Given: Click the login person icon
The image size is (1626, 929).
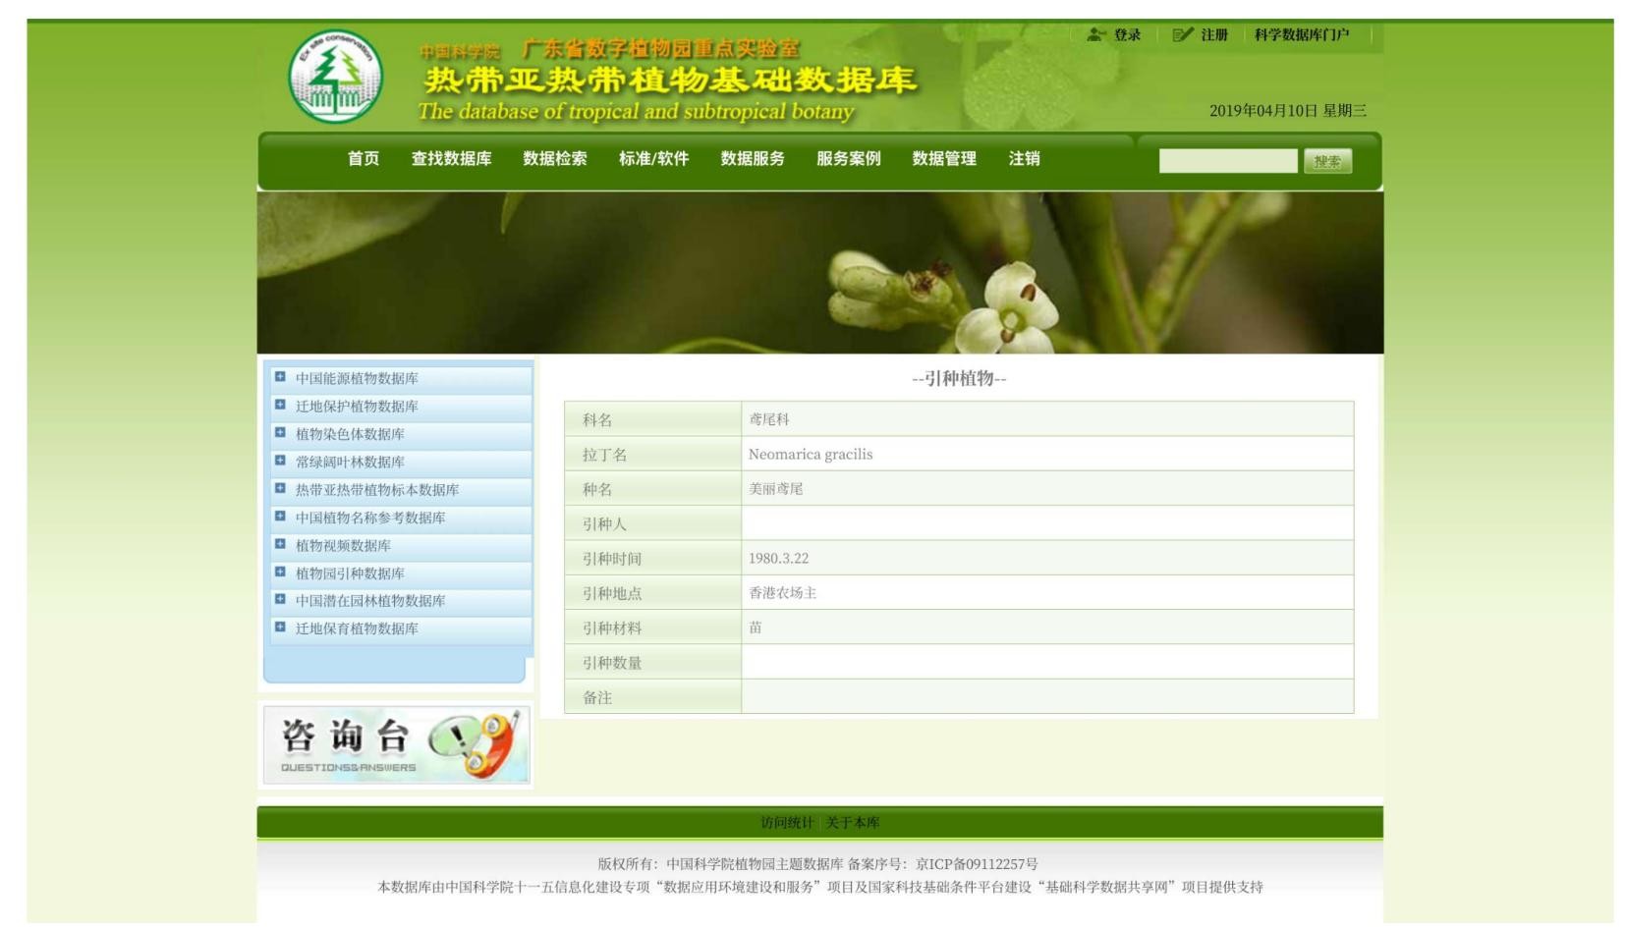Looking at the screenshot, I should [1095, 35].
